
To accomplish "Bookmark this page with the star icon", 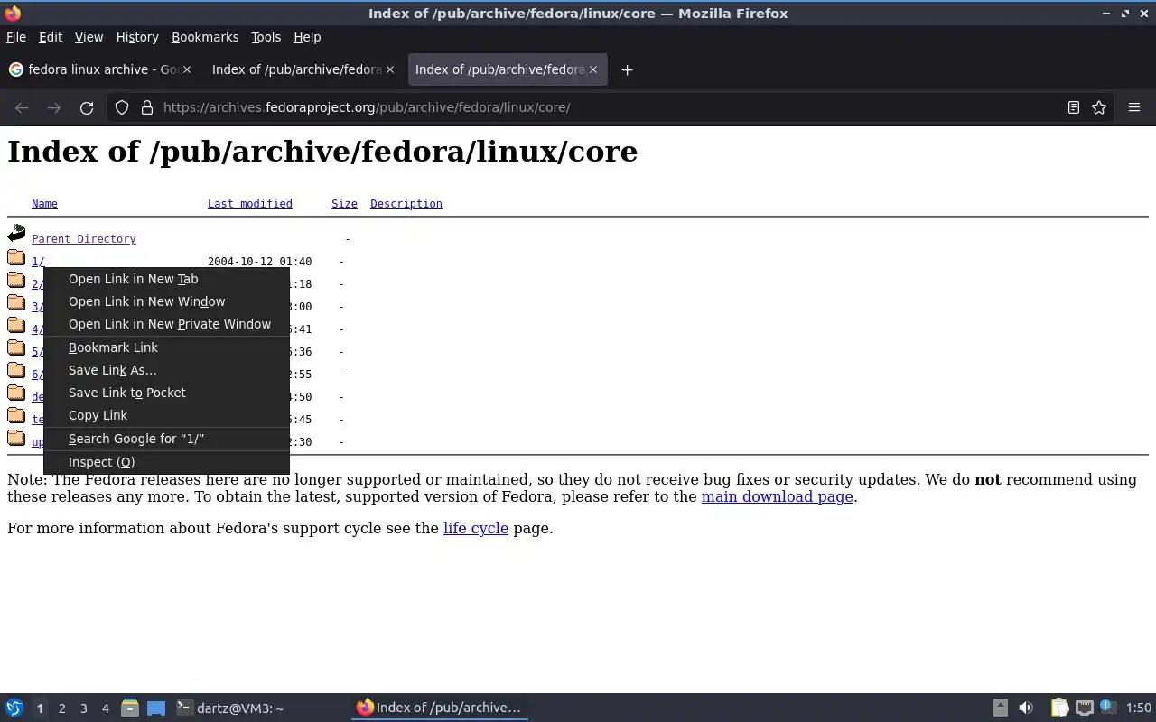I will pos(1099,107).
